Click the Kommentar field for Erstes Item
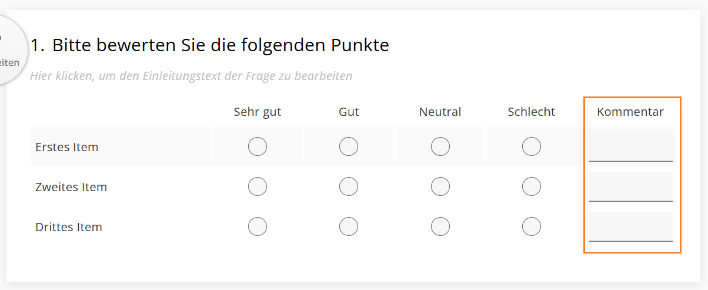 (x=630, y=147)
